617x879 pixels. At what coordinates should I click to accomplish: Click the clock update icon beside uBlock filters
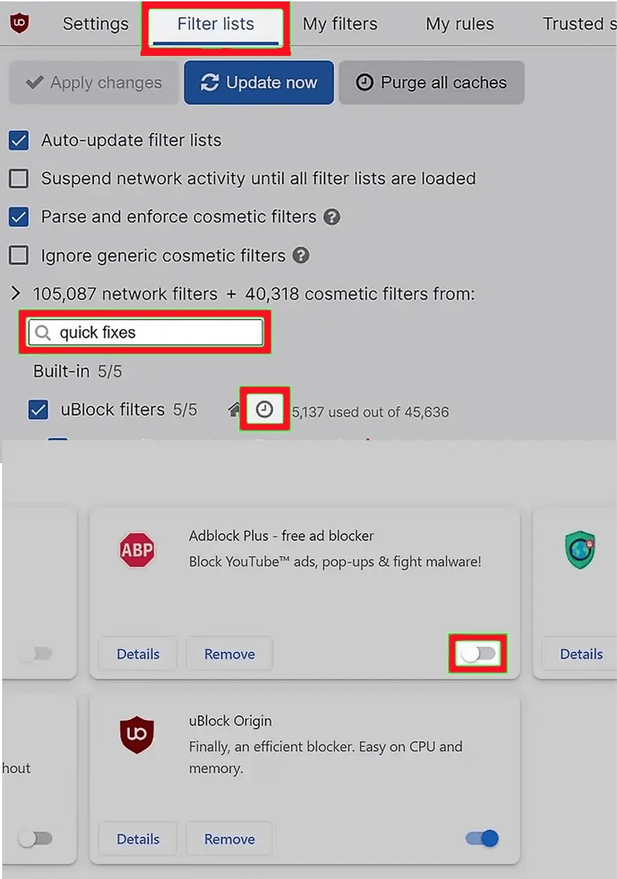click(264, 409)
